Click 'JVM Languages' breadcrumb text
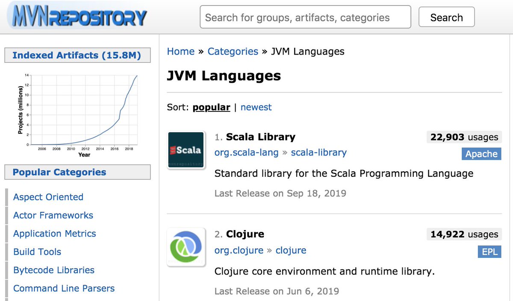Viewport: 513px width, 301px height. [308, 52]
